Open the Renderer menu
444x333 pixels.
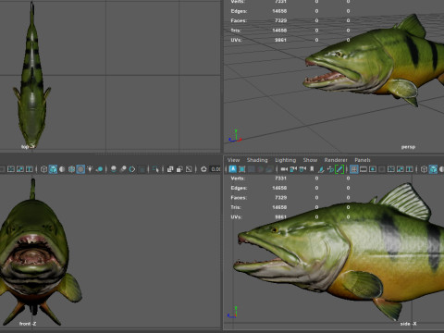[x=336, y=160]
